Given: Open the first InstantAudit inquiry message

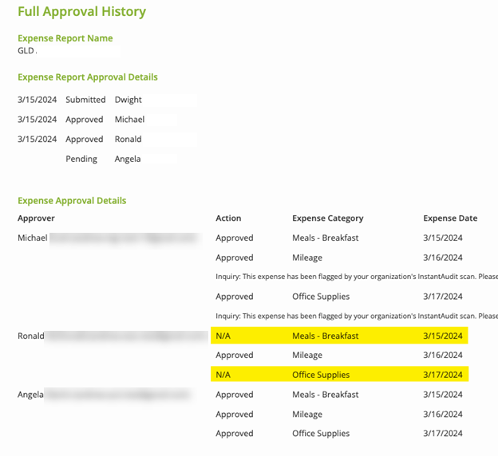Looking at the screenshot, I should tap(356, 277).
